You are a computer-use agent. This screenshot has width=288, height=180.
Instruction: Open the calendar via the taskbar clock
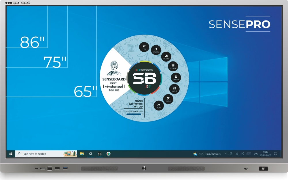265,153
